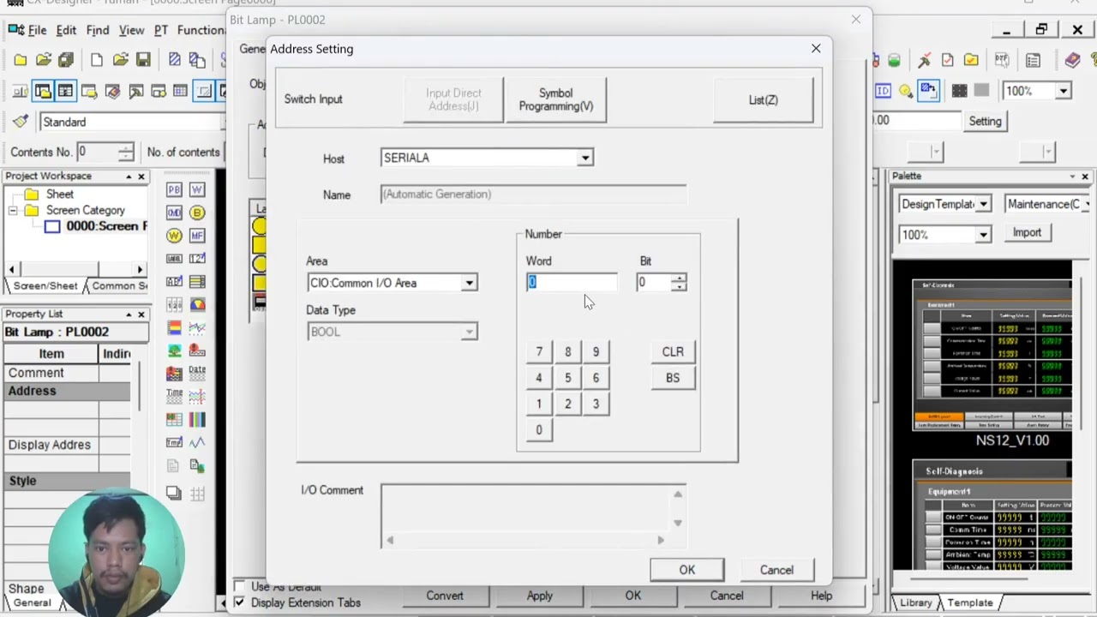This screenshot has height=617, width=1097.
Task: Click the Save diskette icon in toolbar
Action: pos(143,60)
